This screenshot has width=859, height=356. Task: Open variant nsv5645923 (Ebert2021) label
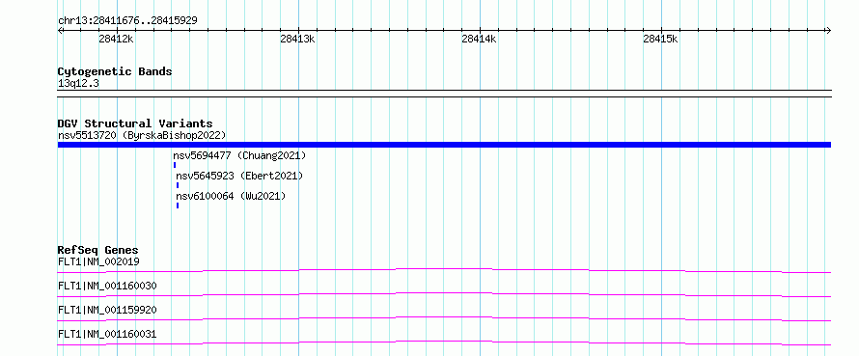point(239,176)
